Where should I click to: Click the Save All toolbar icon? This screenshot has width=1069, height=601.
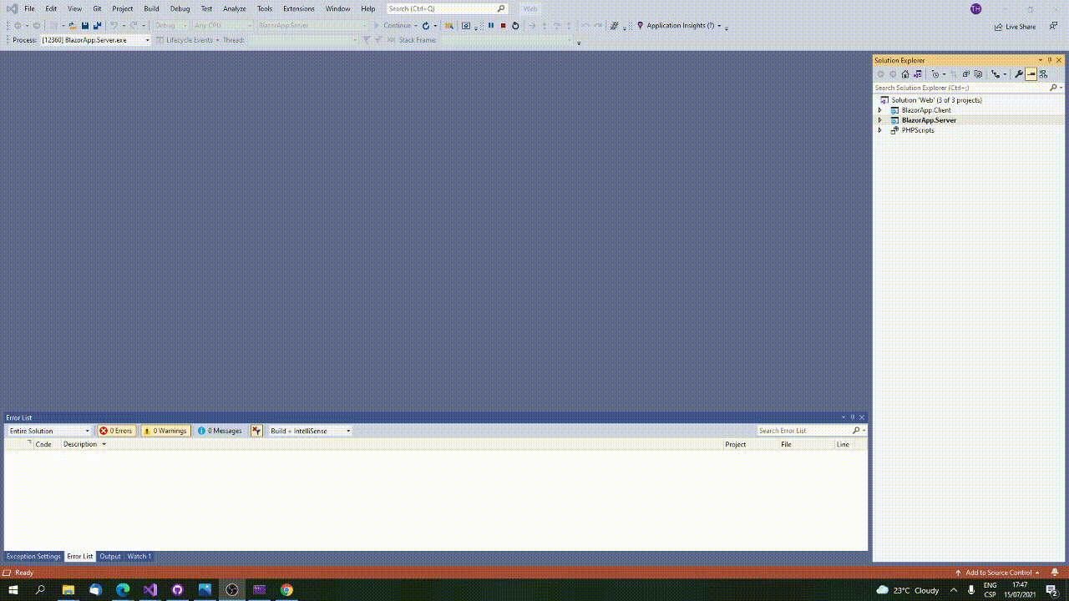point(97,25)
